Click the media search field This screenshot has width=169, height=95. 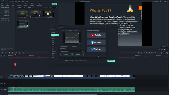[52, 7]
